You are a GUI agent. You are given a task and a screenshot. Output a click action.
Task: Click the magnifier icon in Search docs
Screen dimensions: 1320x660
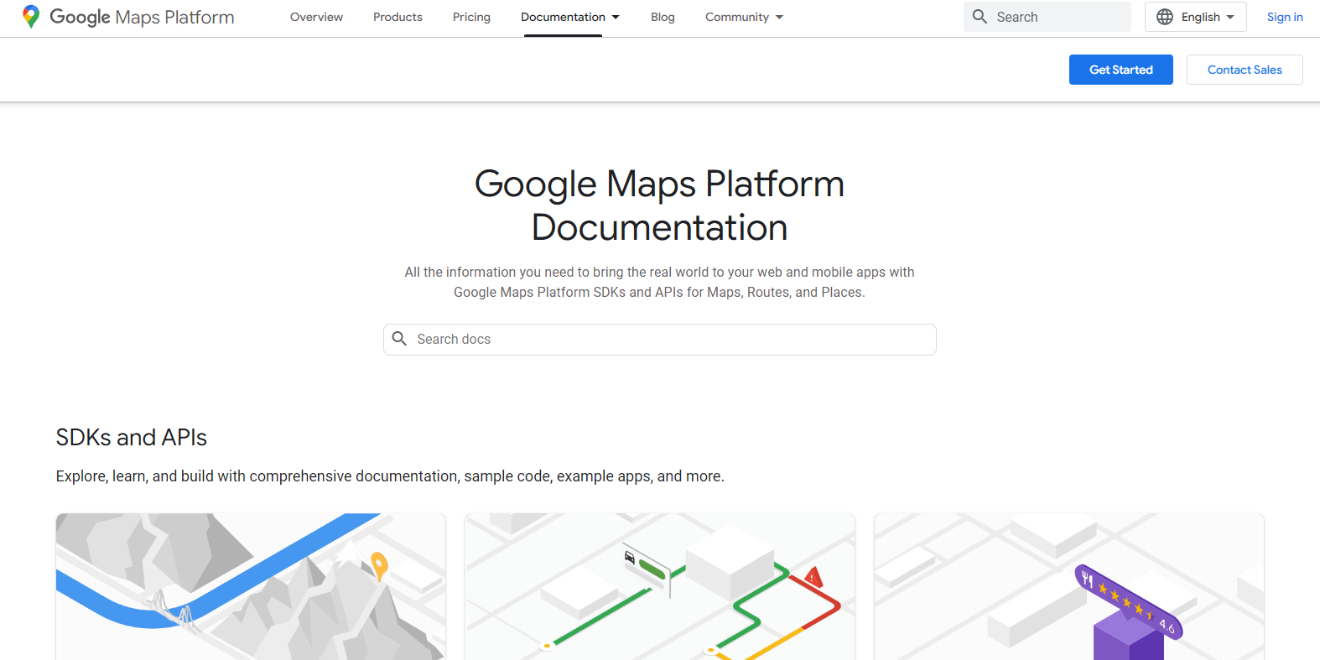(x=400, y=339)
